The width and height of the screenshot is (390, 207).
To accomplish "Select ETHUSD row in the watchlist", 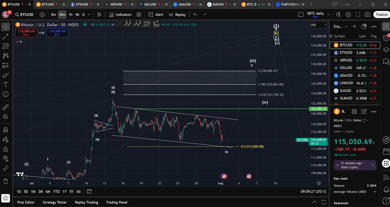I will (355, 53).
